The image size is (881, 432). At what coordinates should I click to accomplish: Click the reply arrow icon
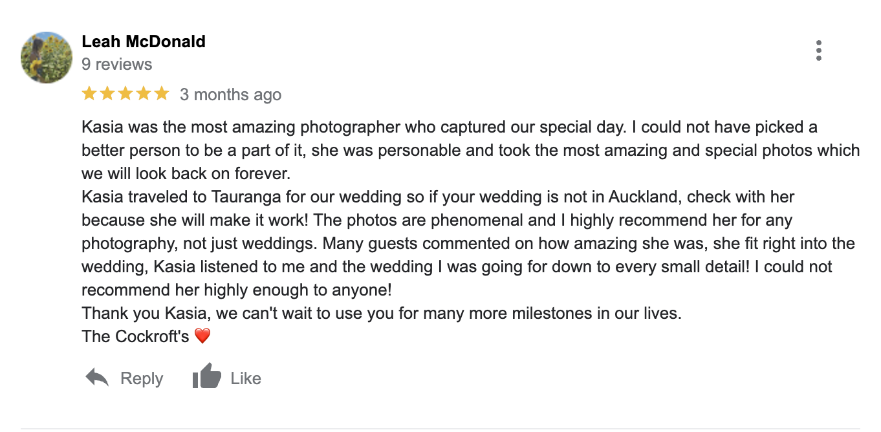[x=97, y=378]
